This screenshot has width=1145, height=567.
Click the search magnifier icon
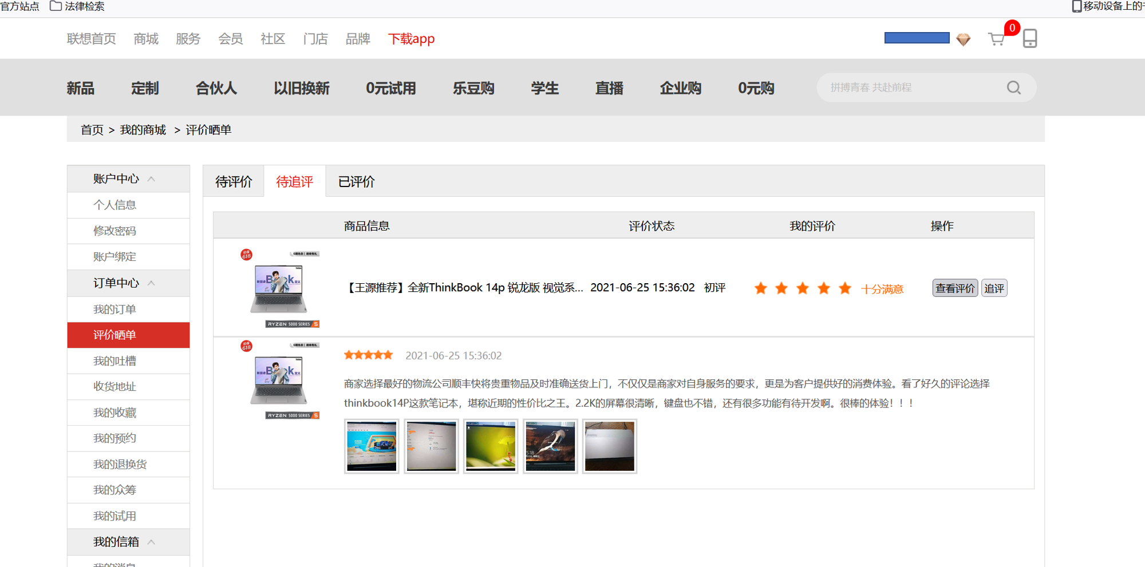(1014, 88)
